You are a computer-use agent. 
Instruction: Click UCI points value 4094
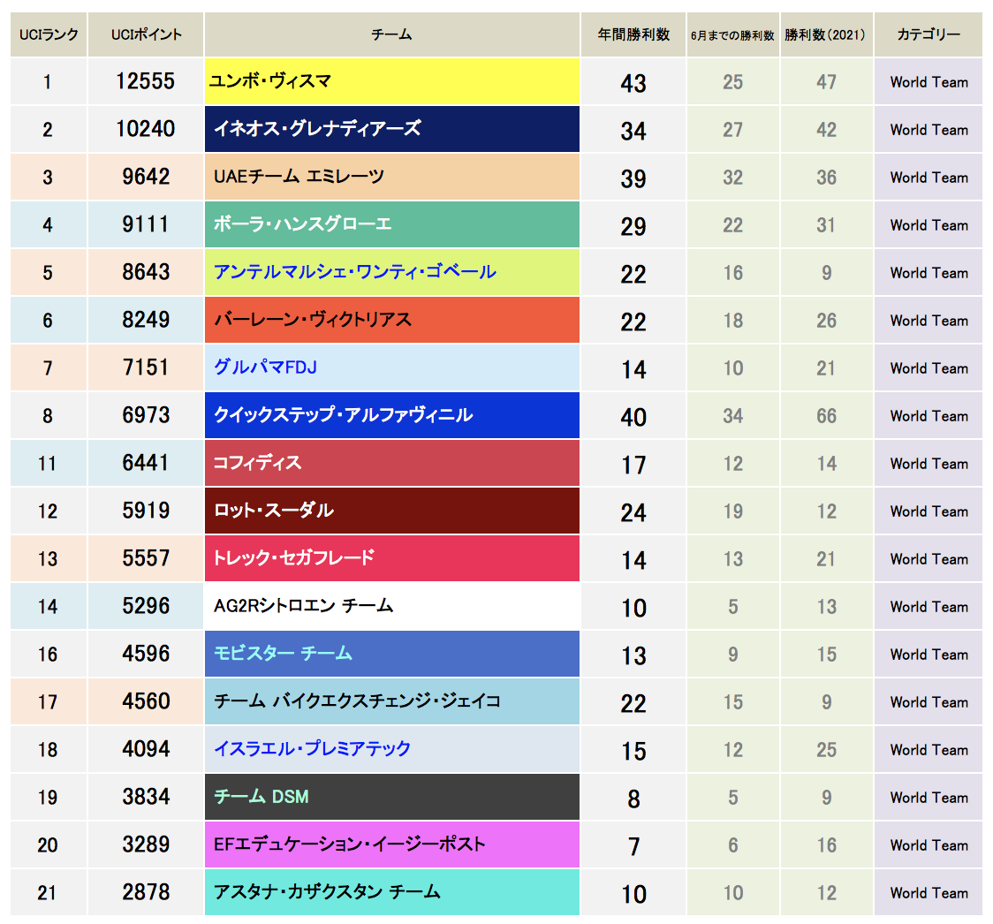pos(147,749)
